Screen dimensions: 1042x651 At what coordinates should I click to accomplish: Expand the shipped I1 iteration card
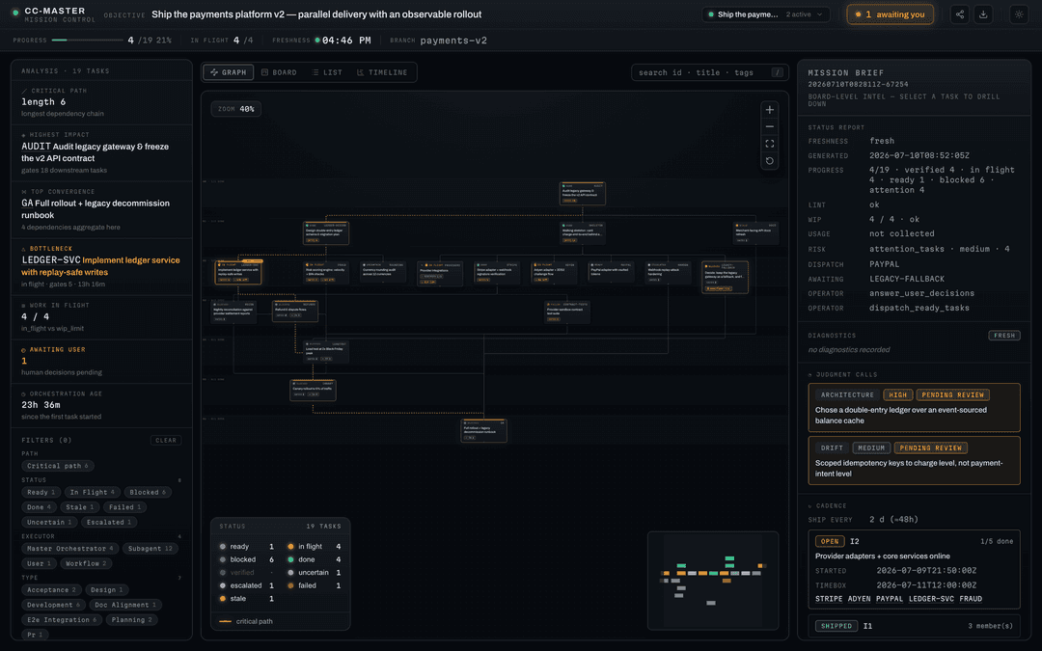[914, 626]
